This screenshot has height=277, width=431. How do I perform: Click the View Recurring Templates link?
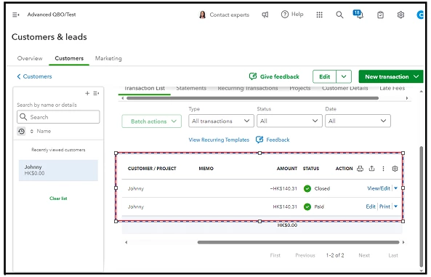(x=219, y=140)
